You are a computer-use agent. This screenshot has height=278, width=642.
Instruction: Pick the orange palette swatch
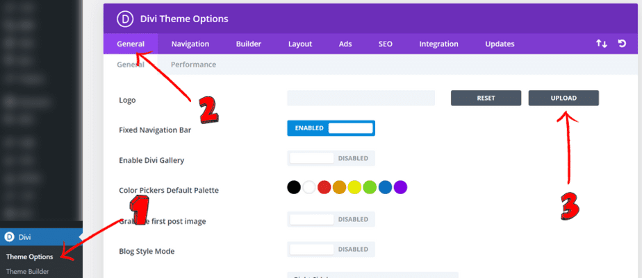(340, 187)
